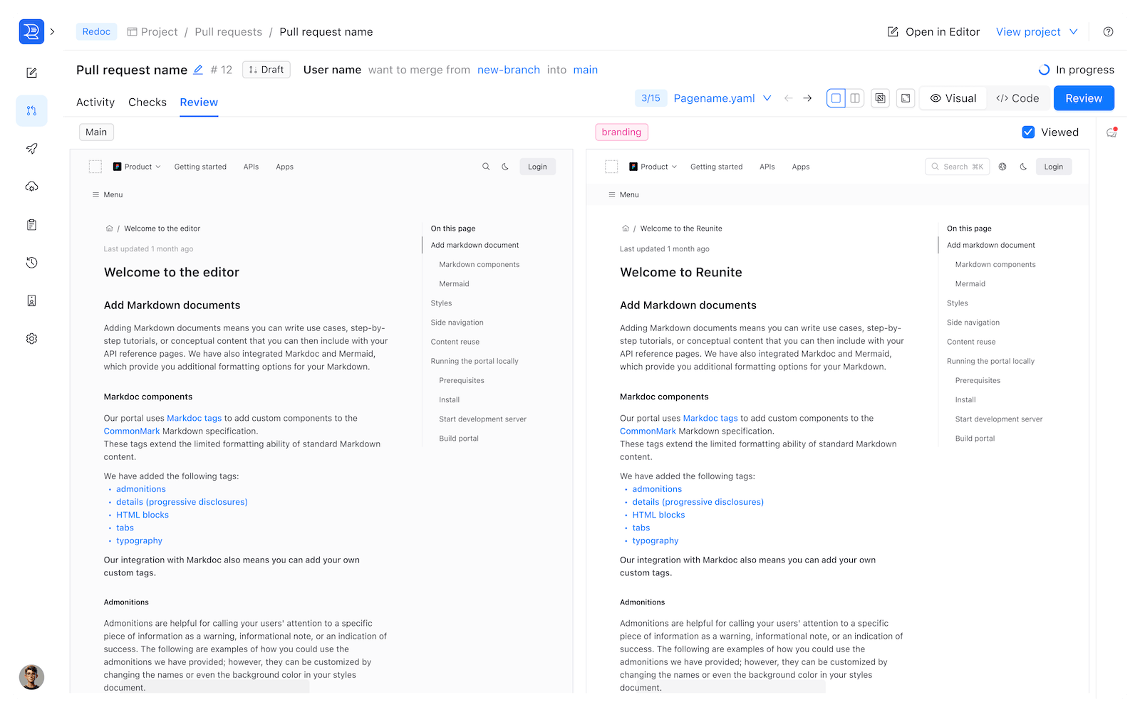Click the Open in Editor button
Viewport: 1140px width, 712px height.
[933, 31]
